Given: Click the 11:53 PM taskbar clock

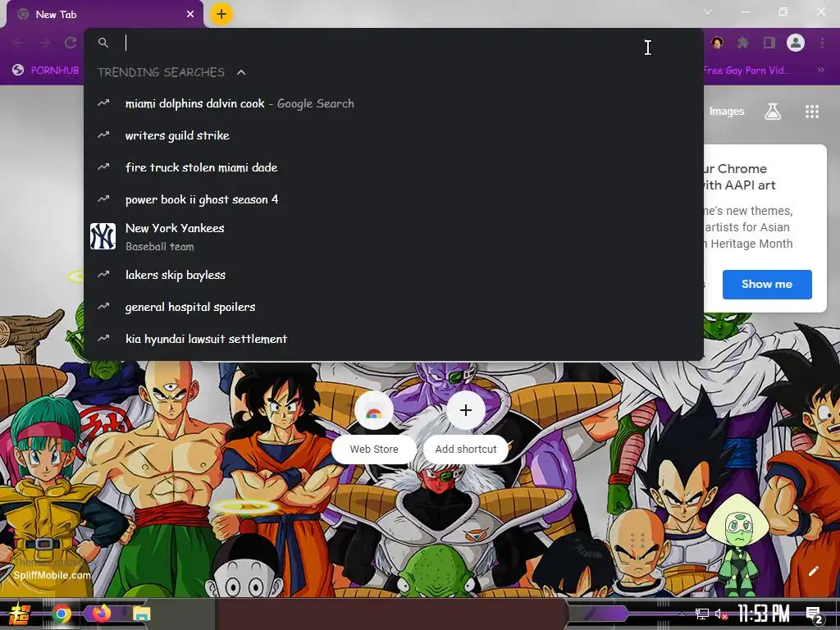Looking at the screenshot, I should (x=764, y=614).
